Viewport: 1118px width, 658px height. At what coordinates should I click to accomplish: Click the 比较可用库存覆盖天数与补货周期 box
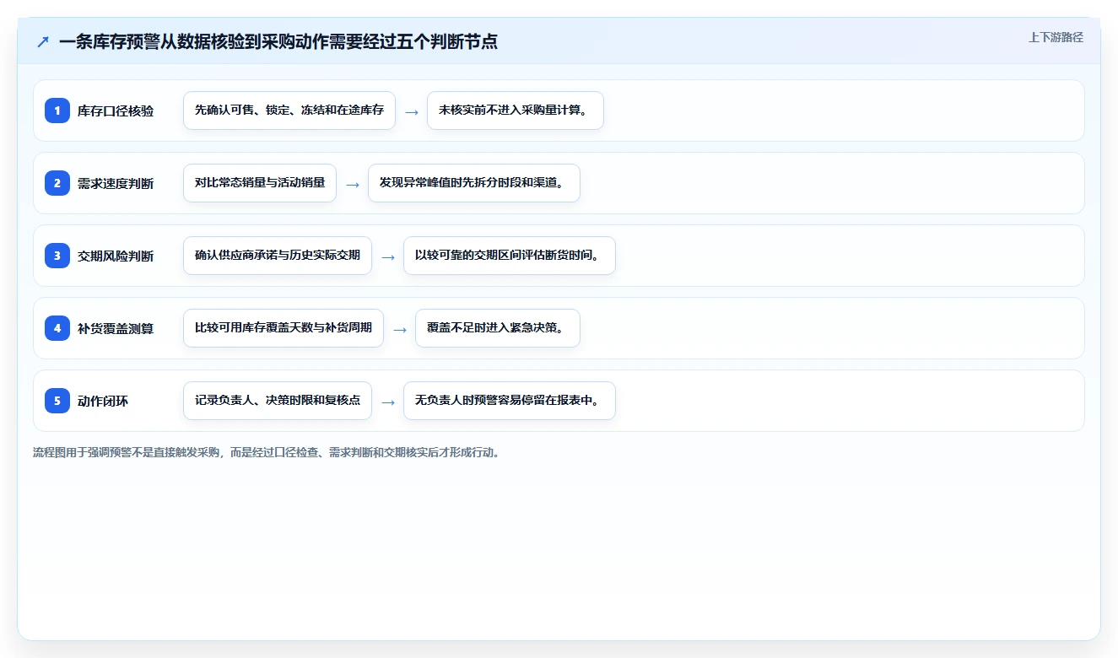click(284, 328)
